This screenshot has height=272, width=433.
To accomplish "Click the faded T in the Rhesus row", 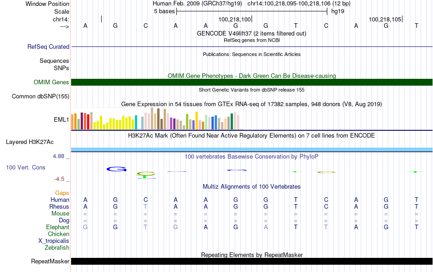I will [145, 206].
